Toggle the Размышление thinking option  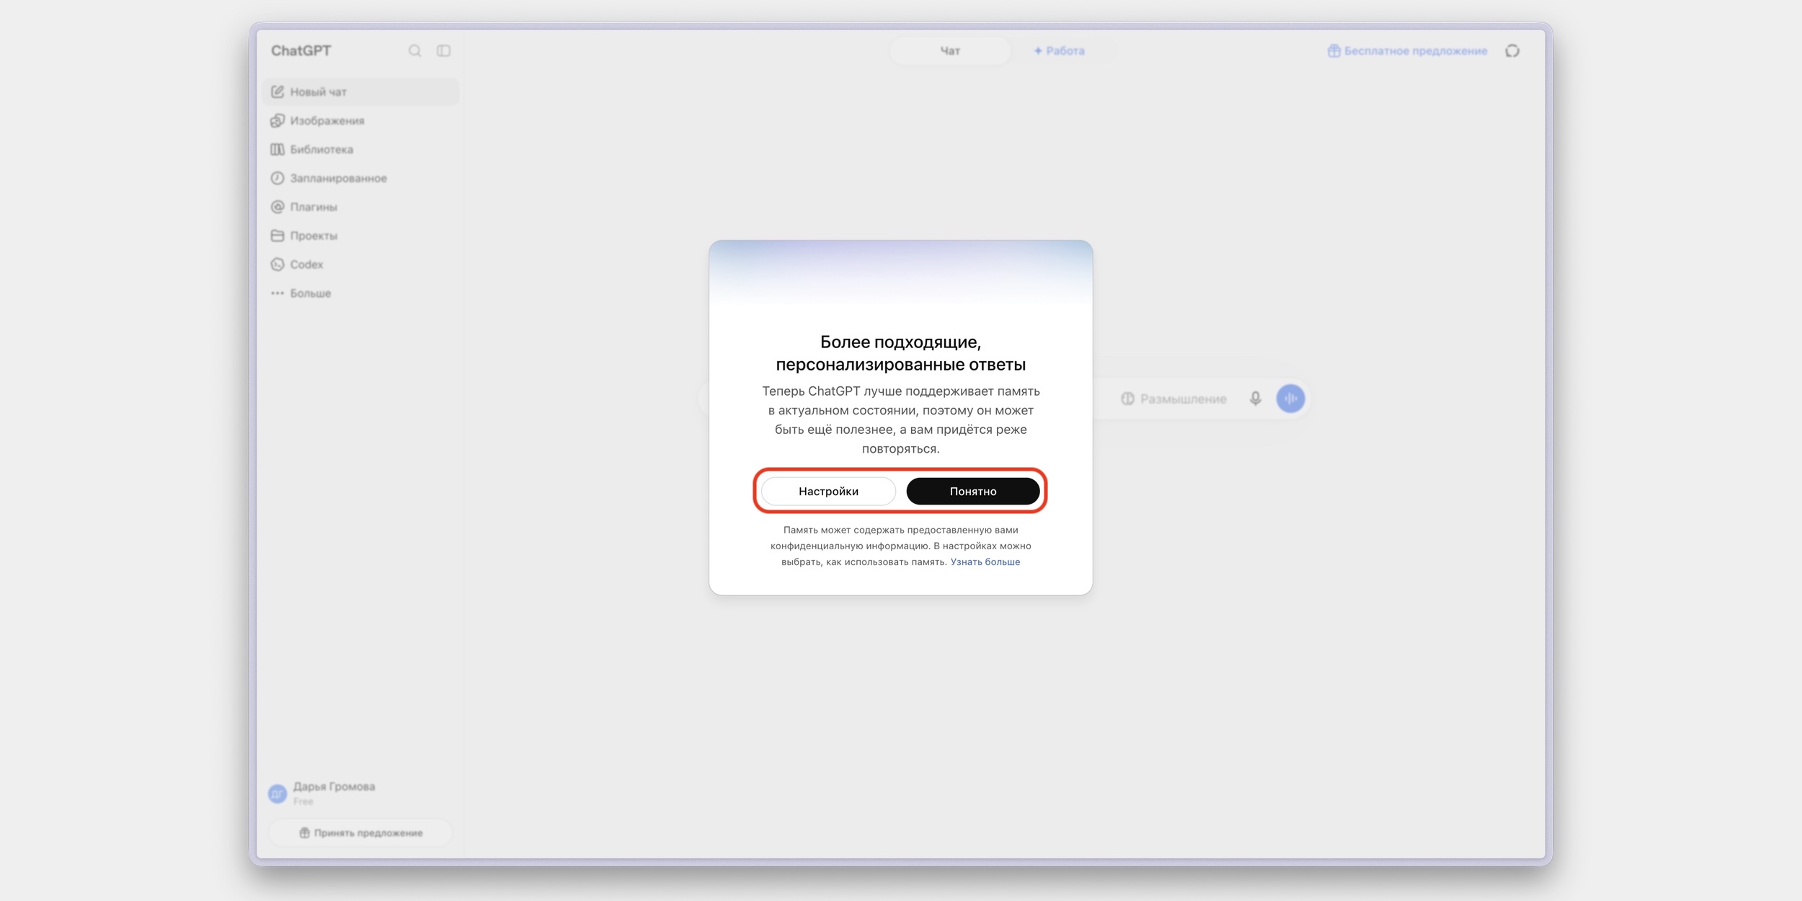click(1173, 399)
